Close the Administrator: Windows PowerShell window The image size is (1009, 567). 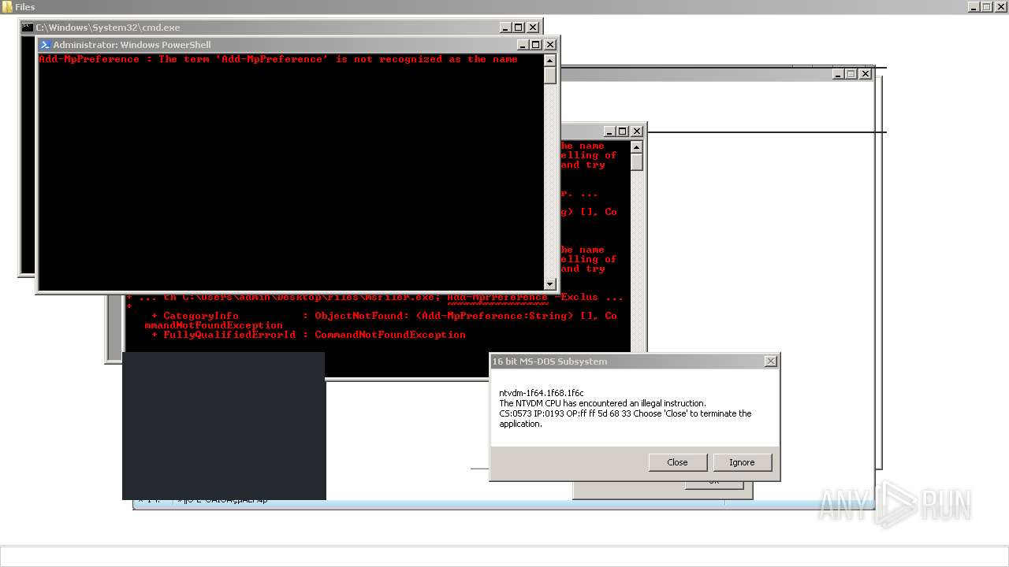coord(550,45)
